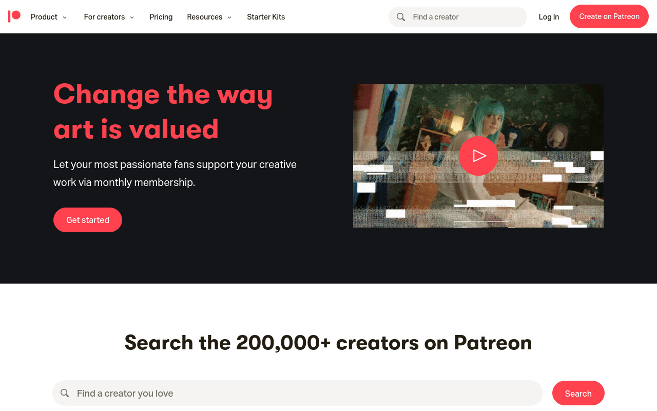This screenshot has width=657, height=411.
Task: Click the red Search button
Action: point(578,393)
